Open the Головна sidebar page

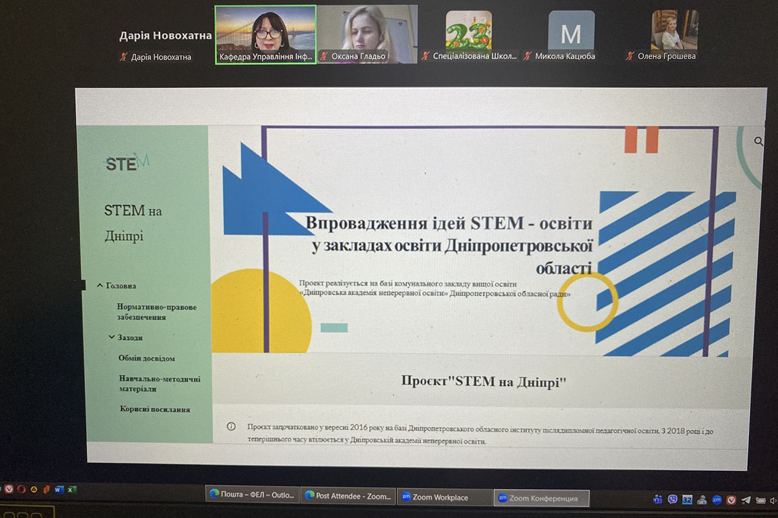tap(121, 286)
